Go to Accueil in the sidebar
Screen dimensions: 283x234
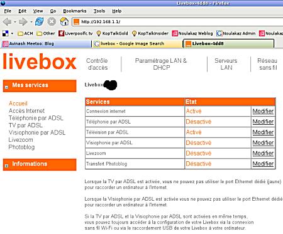click(x=18, y=104)
